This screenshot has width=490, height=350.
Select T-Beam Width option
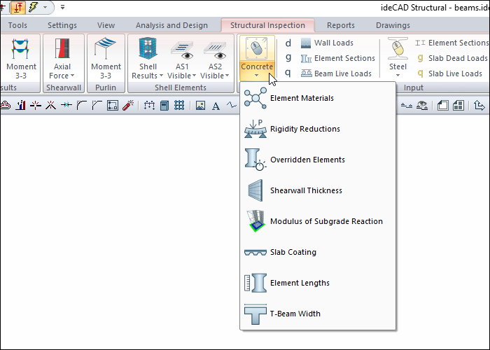295,314
